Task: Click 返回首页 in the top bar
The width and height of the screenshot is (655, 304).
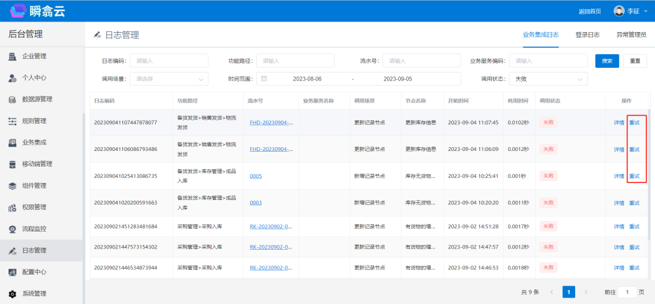Action: tap(589, 11)
